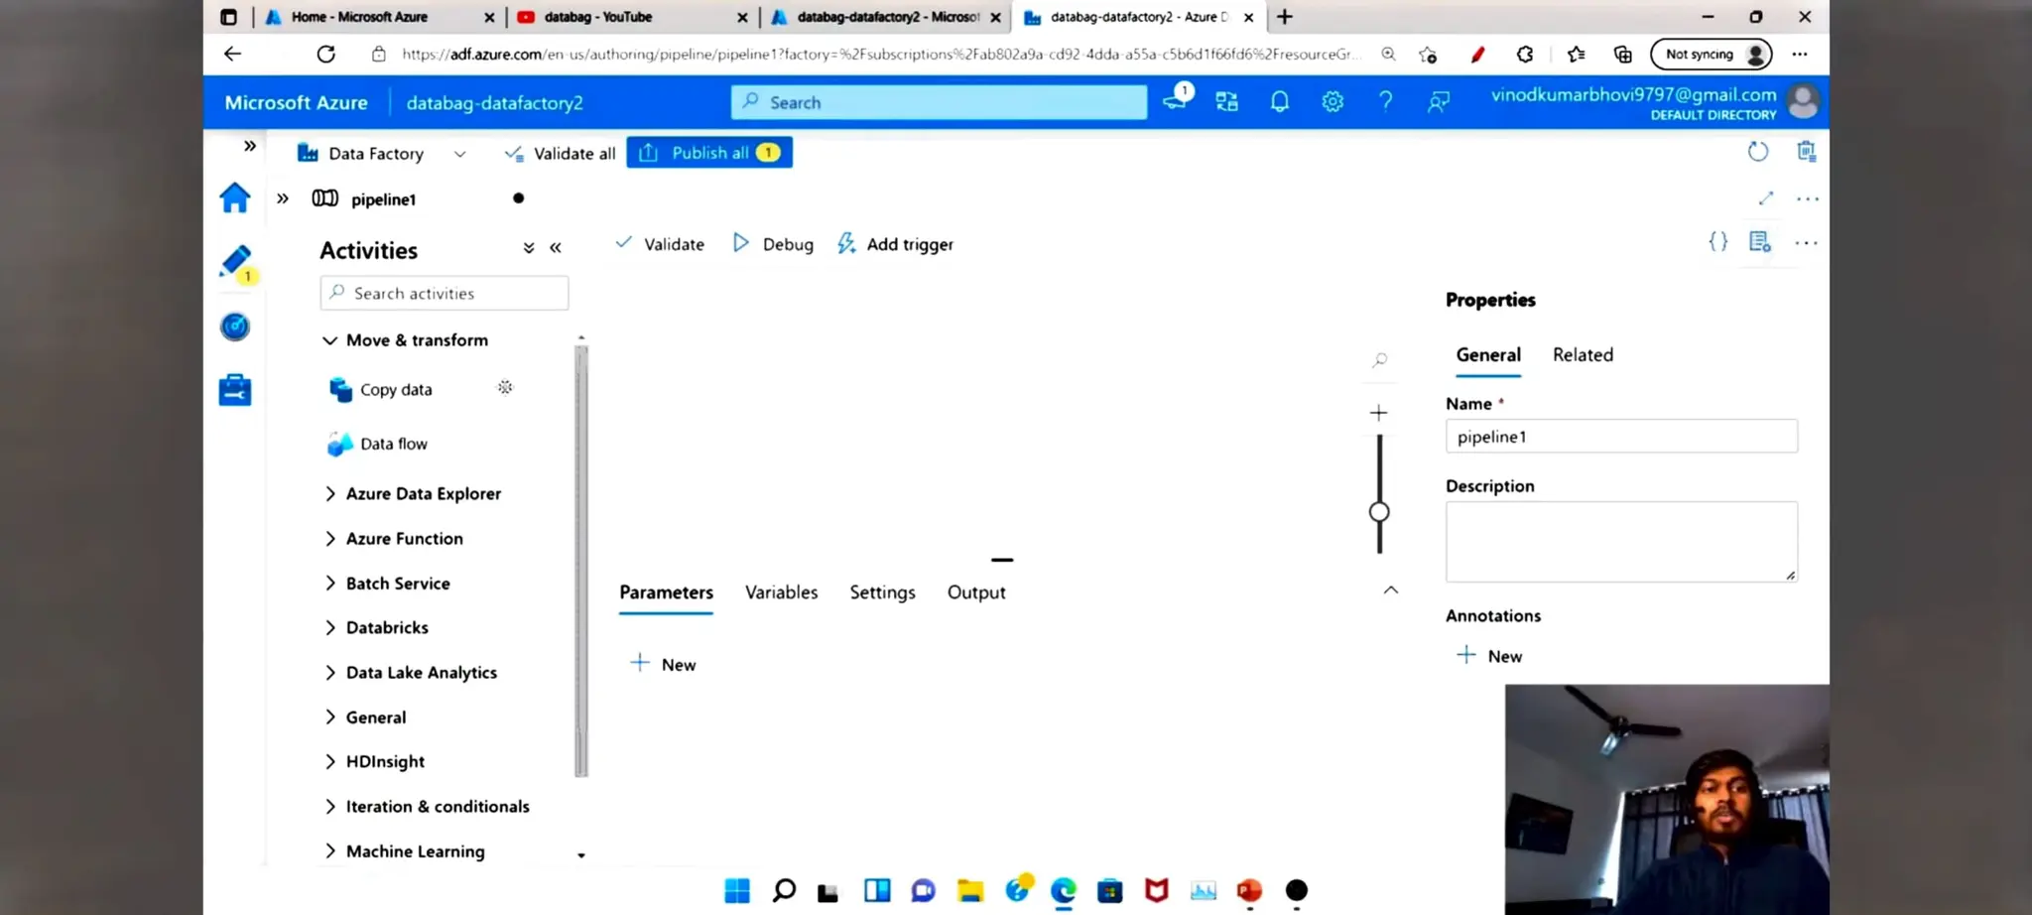Screen dimensions: 2032x915
Task: Open the Variables tab
Action: pyautogui.click(x=782, y=592)
